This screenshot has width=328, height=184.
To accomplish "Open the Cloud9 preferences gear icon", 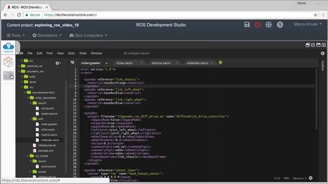I will [x=322, y=53].
